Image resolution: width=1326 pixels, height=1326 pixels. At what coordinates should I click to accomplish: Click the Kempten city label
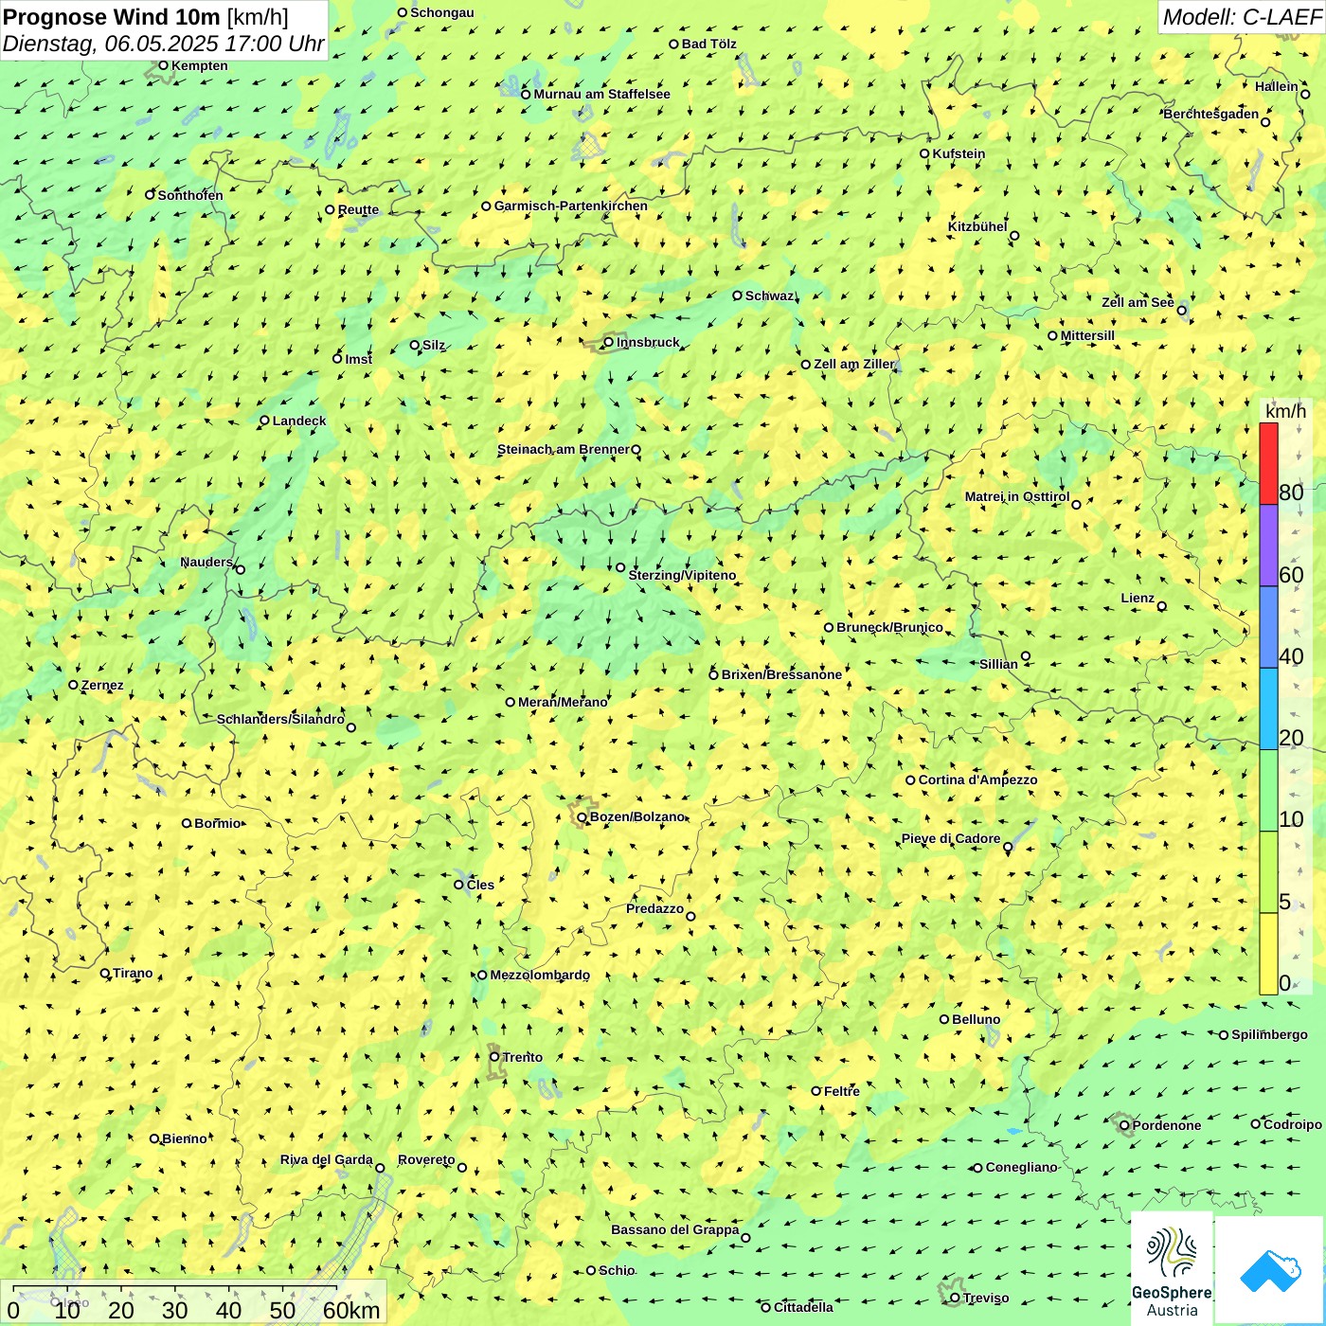point(200,65)
